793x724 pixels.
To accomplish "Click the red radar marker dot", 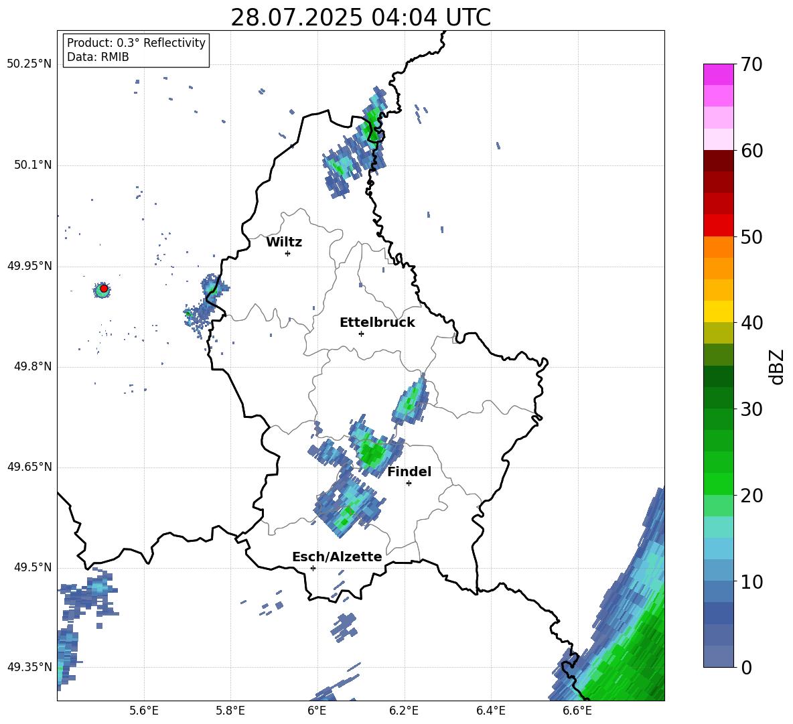I will [x=104, y=289].
